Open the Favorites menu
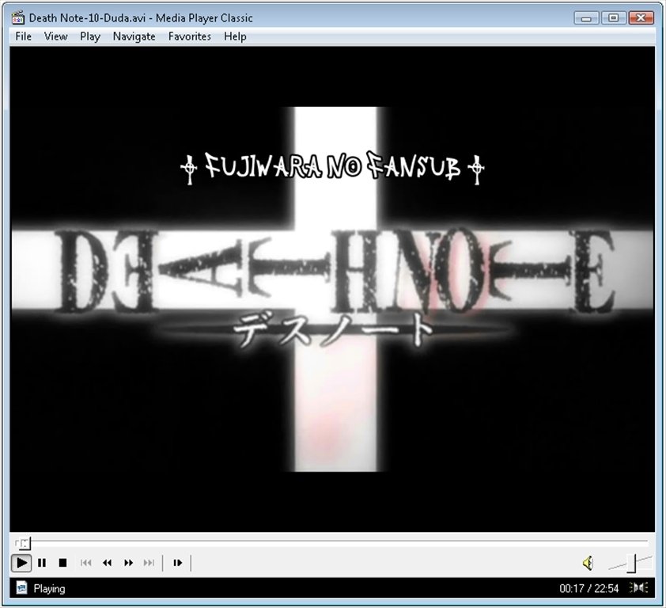 click(189, 36)
